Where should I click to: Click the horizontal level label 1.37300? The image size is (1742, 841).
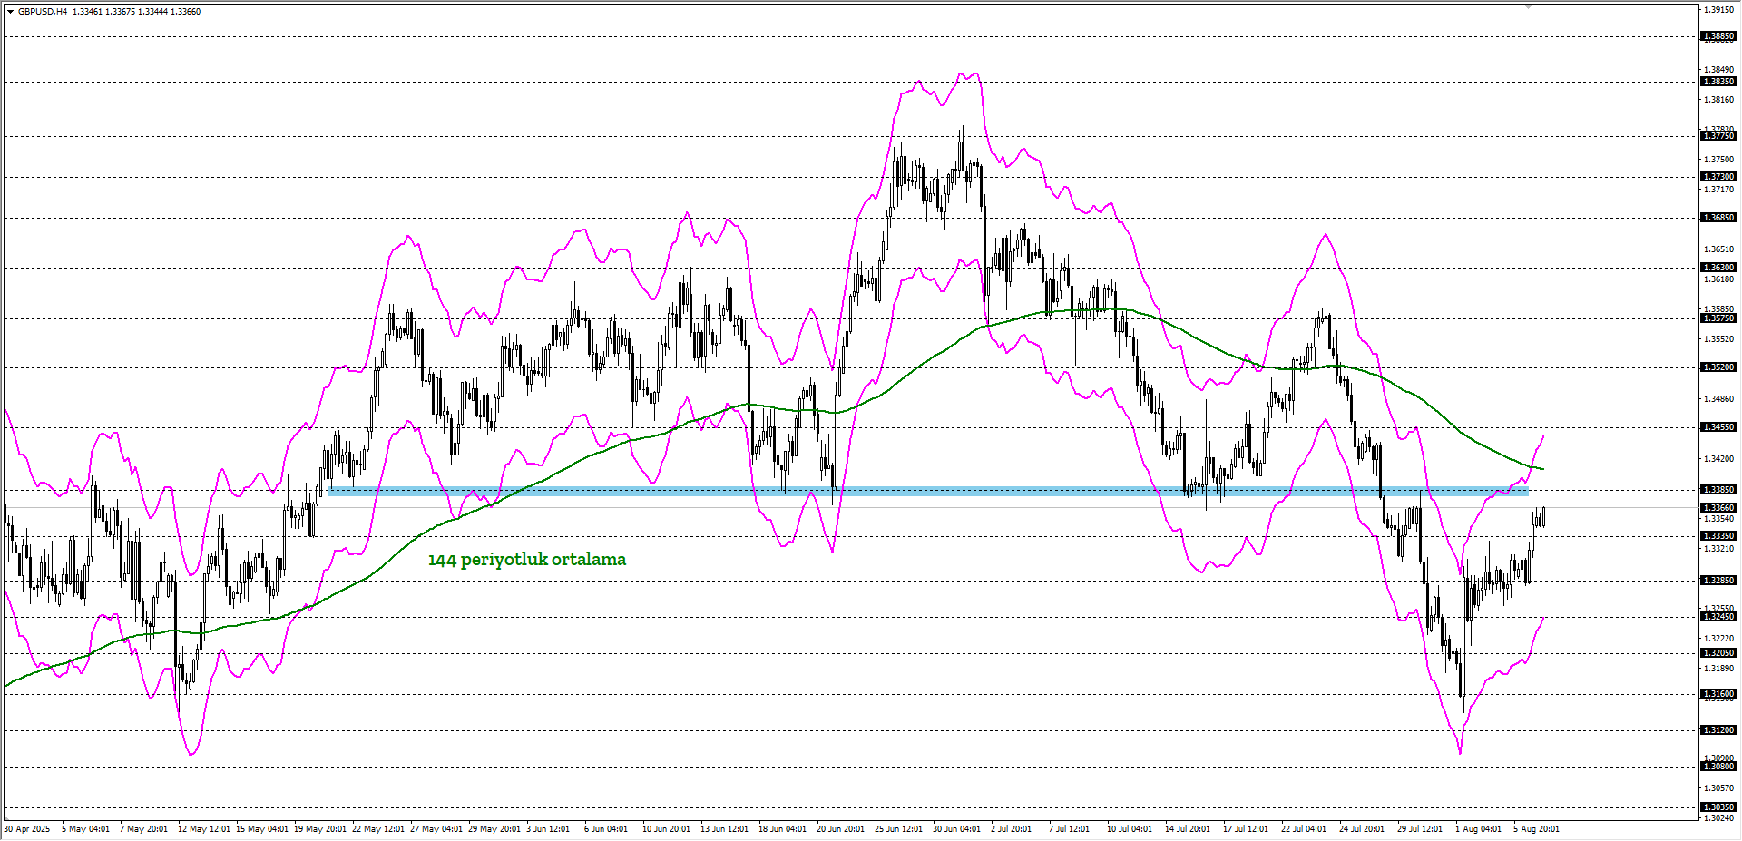tap(1718, 177)
